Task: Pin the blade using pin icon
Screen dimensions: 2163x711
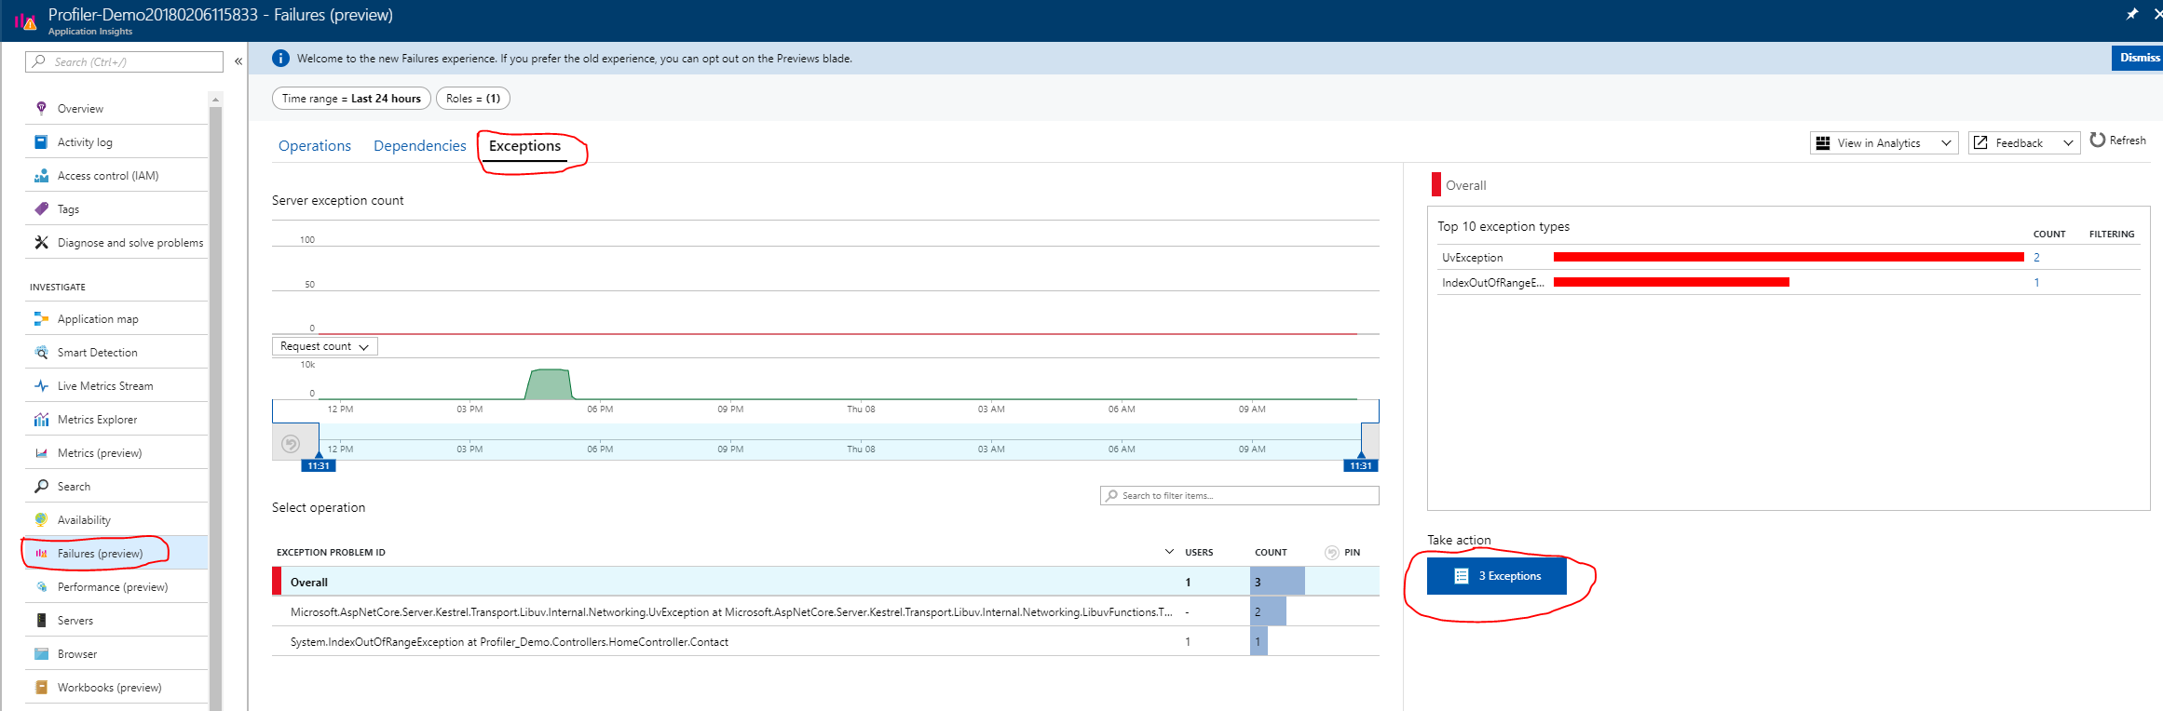Action: pos(2131,14)
